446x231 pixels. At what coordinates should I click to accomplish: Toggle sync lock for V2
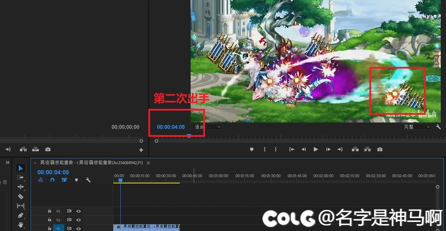(69, 220)
